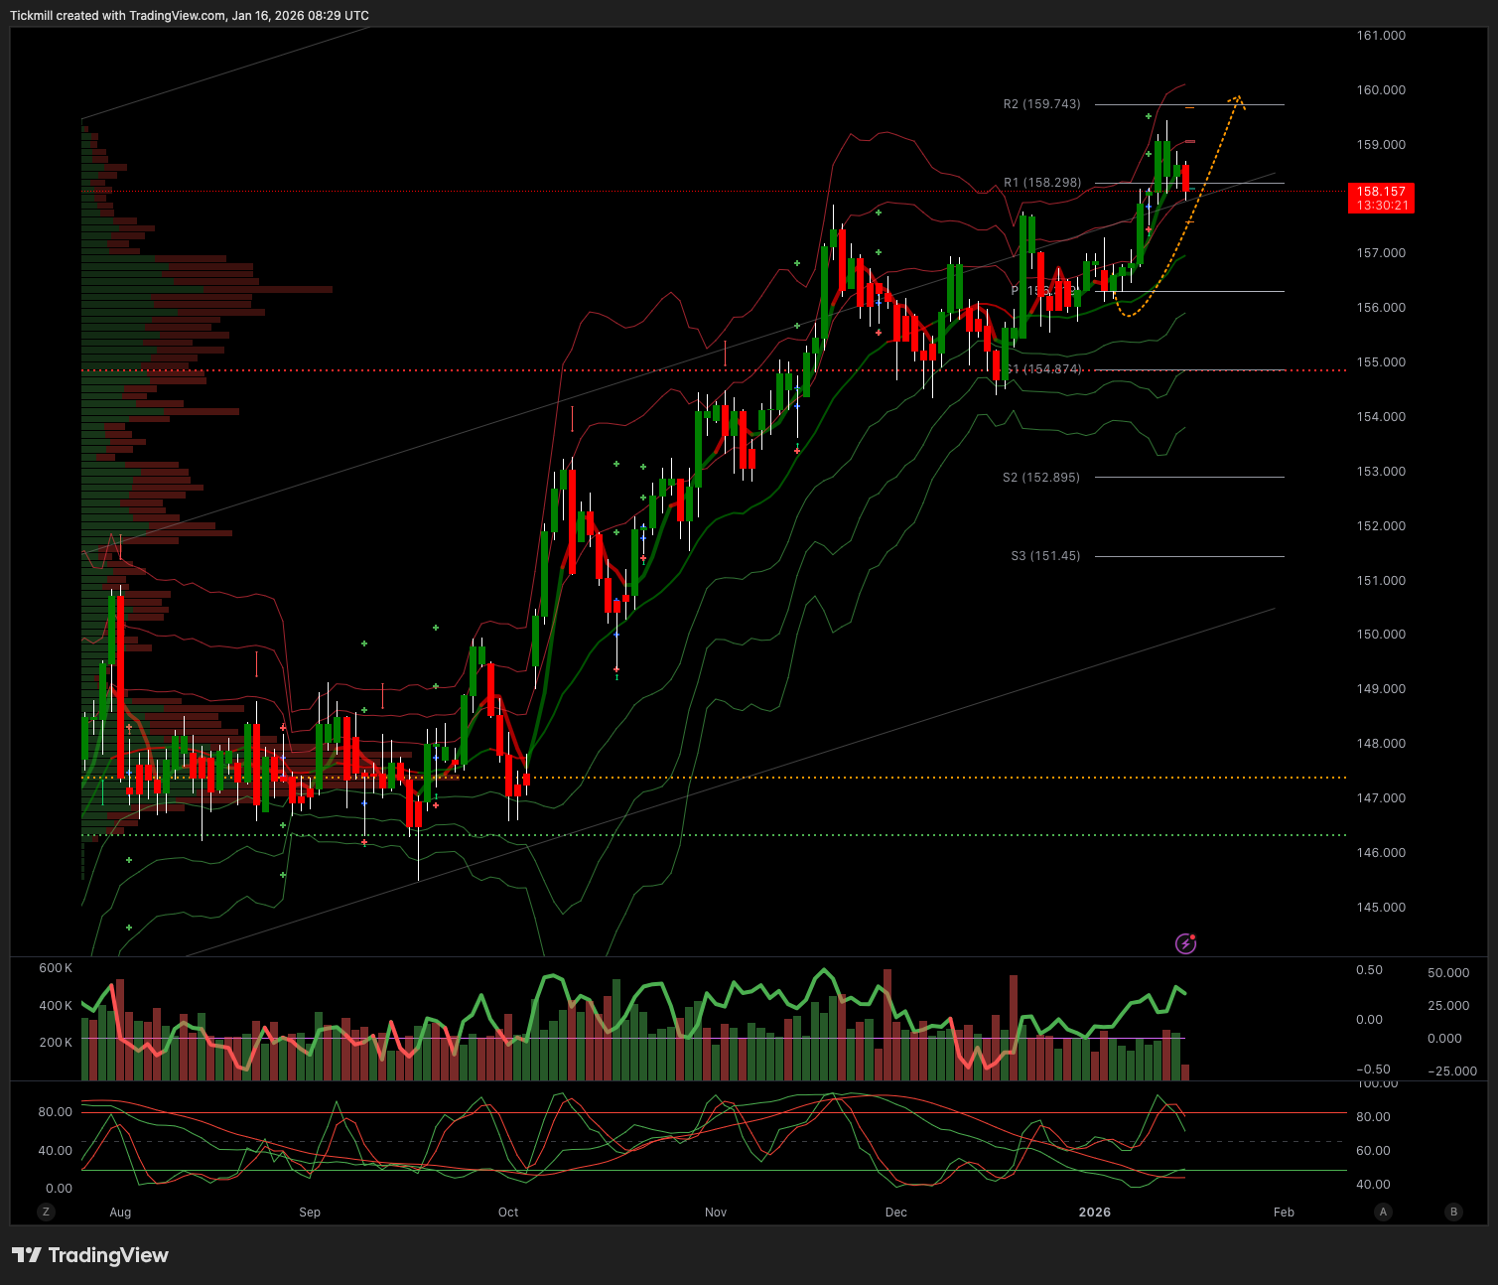Toggle the B scale button
Screen dimensions: 1498x1285
point(1453,1212)
